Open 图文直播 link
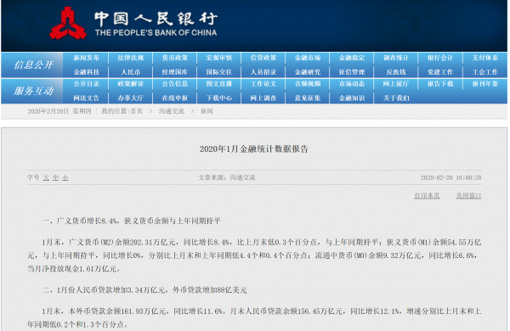The image size is (510, 331). [x=219, y=84]
